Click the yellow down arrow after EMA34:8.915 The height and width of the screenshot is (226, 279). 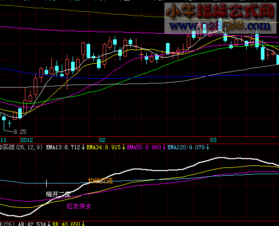click(x=123, y=147)
